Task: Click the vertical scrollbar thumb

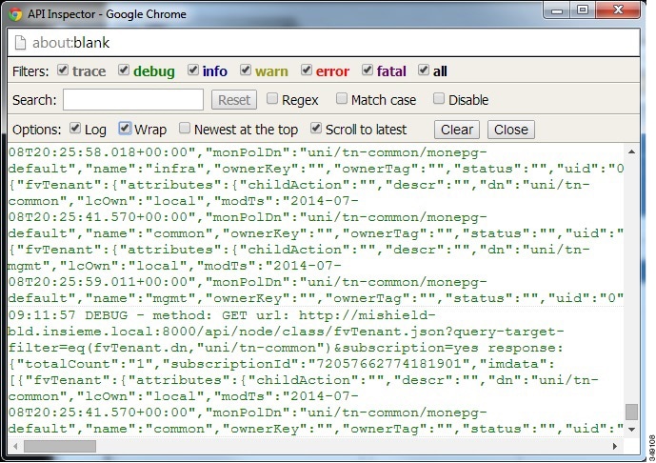Action: [632, 412]
